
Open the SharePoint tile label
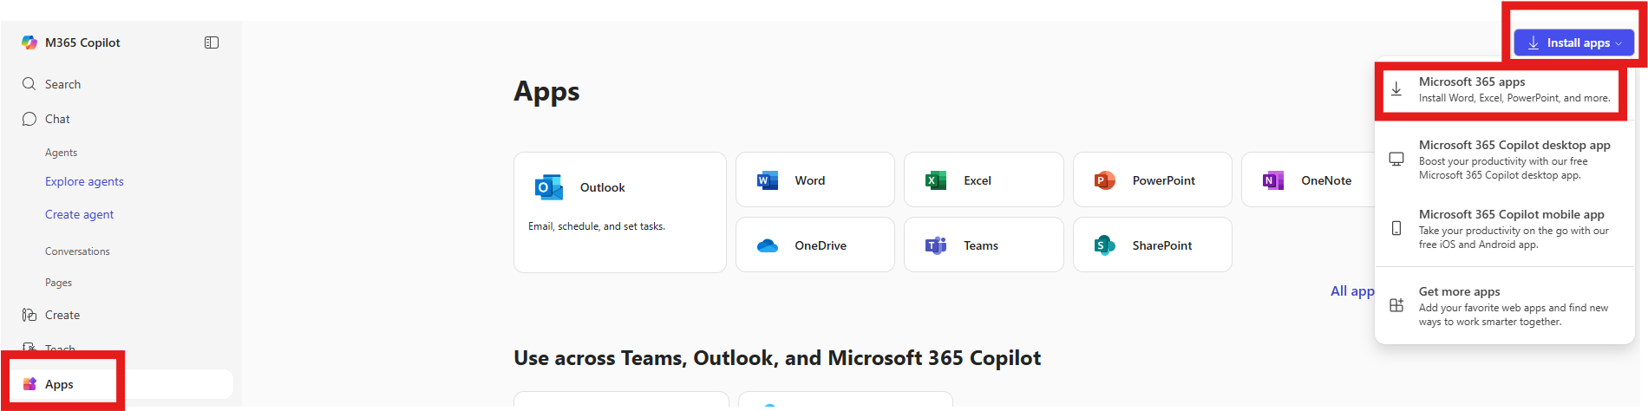[x=1162, y=245]
